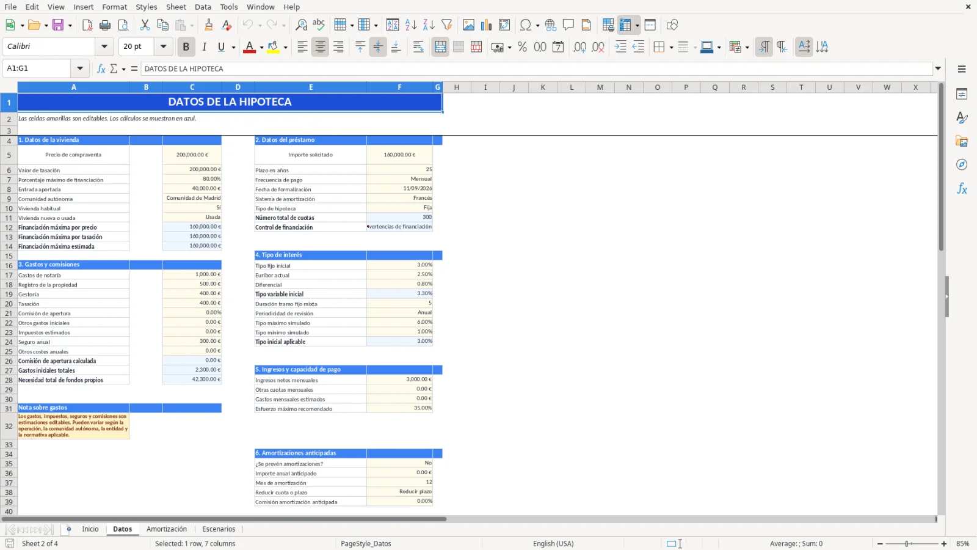Toggle Bold formatting
This screenshot has height=550, width=977.
[x=186, y=47]
